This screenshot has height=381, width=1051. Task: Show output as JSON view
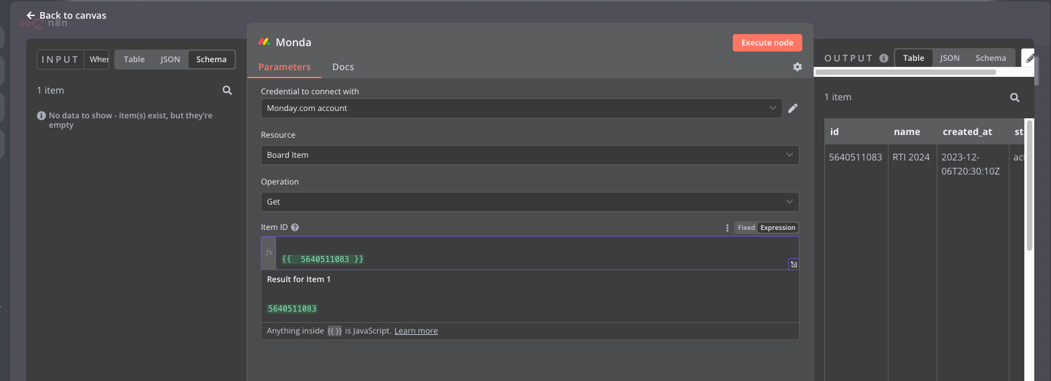(949, 58)
